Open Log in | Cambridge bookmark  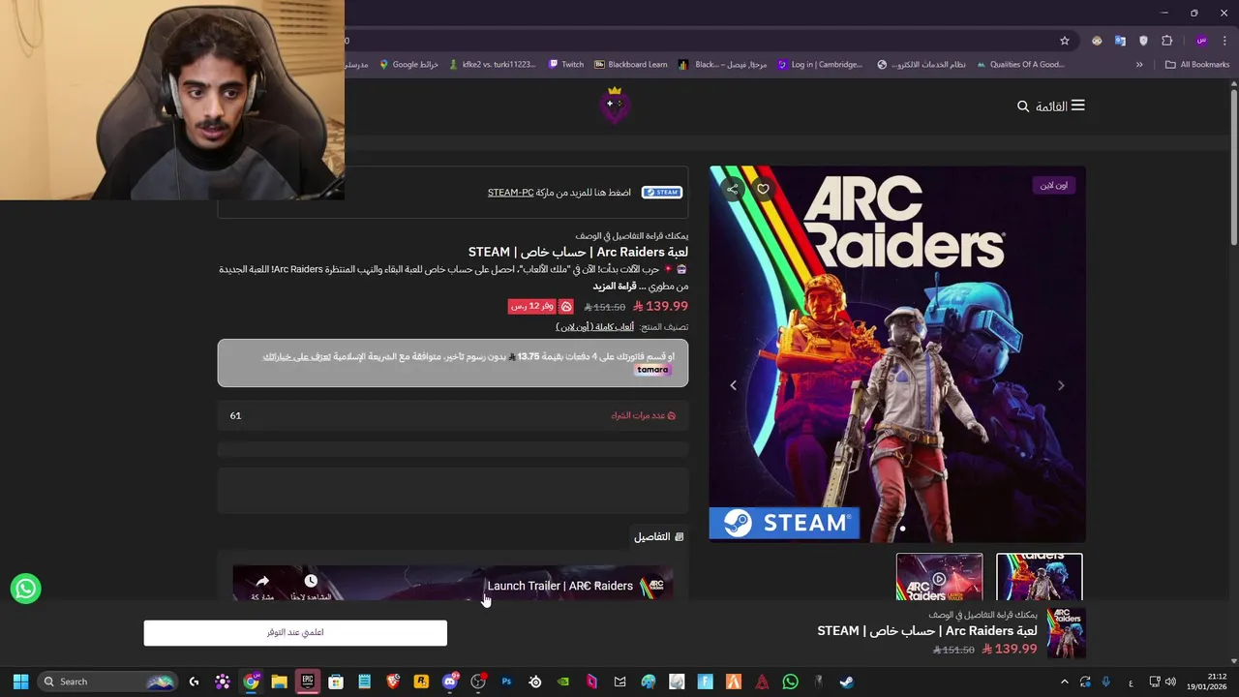[x=820, y=65]
